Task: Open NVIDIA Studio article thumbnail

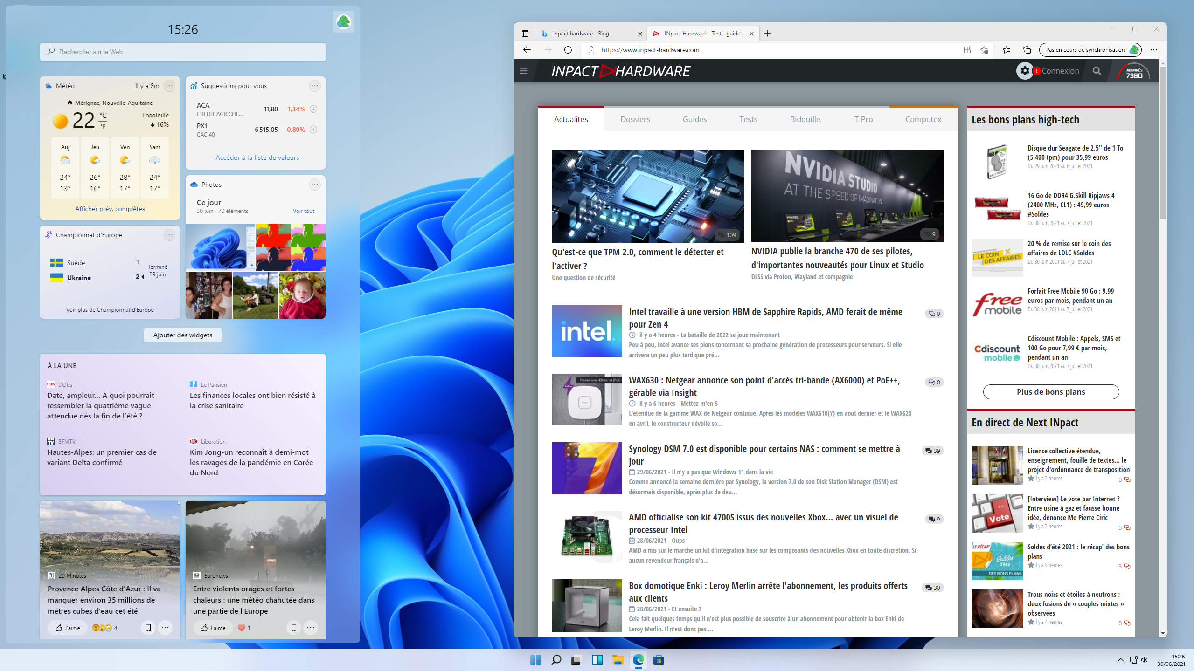Action: [x=847, y=196]
